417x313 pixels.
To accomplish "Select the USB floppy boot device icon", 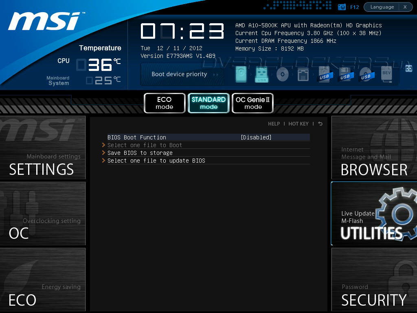I will pos(345,75).
